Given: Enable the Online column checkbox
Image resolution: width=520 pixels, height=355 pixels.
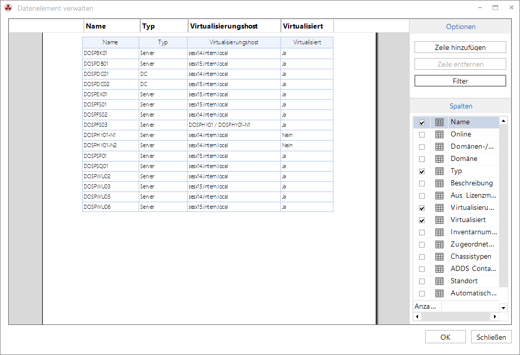Looking at the screenshot, I should (422, 135).
